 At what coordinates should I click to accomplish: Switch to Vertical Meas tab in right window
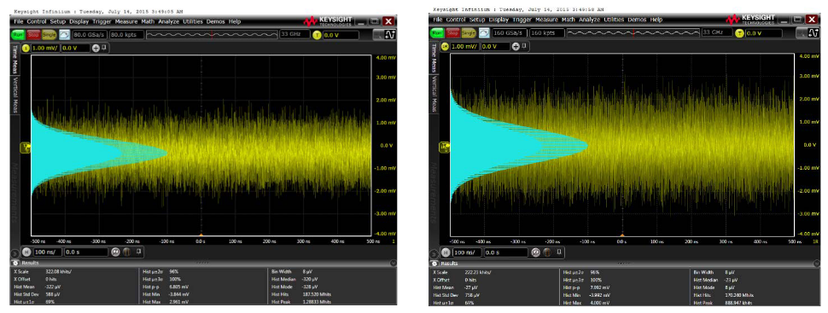pyautogui.click(x=434, y=94)
